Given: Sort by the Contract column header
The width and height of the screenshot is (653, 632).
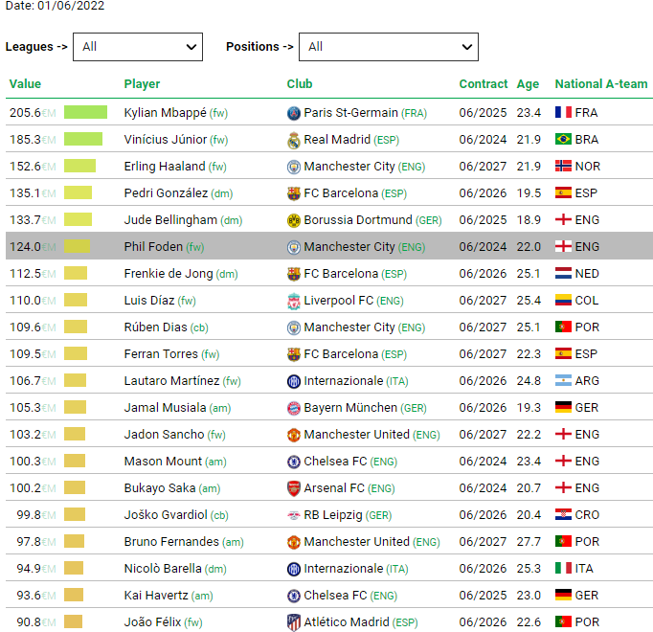Looking at the screenshot, I should [484, 83].
